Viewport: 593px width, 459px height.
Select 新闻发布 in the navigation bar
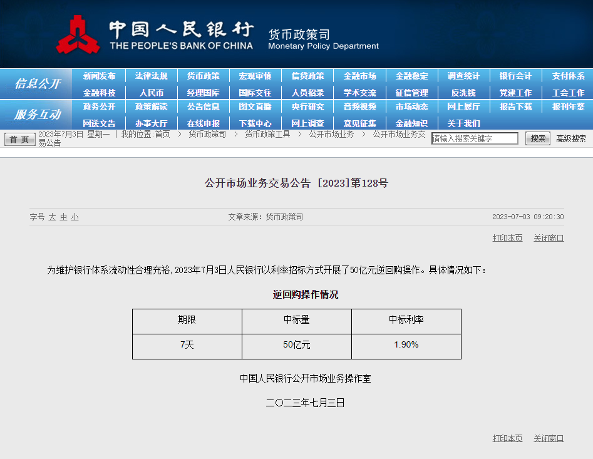(99, 76)
